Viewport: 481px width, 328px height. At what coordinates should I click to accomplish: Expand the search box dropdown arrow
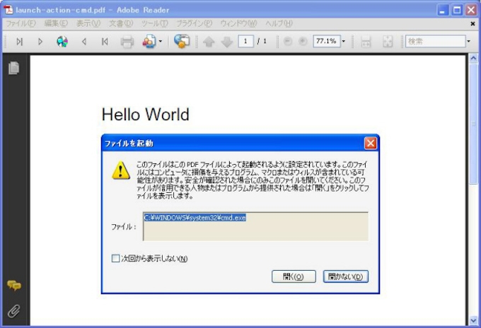click(x=468, y=42)
